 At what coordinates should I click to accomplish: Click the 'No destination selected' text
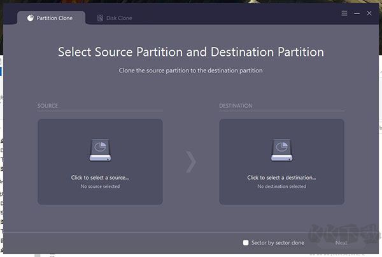point(281,187)
